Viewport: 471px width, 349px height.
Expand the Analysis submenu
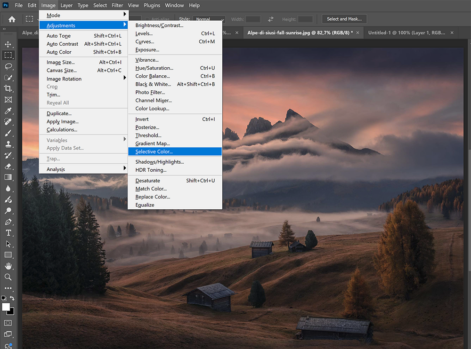coord(84,169)
